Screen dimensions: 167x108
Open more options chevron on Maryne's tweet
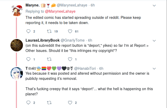click(154, 5)
